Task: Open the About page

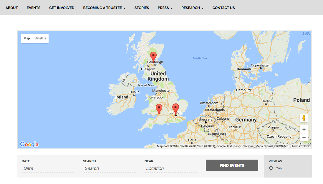Action: coord(12,8)
